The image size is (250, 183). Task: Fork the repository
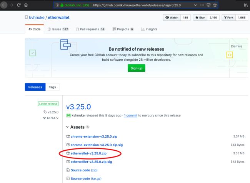point(228,18)
